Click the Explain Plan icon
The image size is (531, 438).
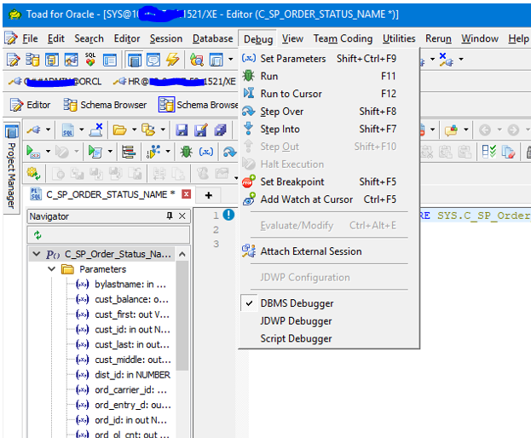point(129,152)
